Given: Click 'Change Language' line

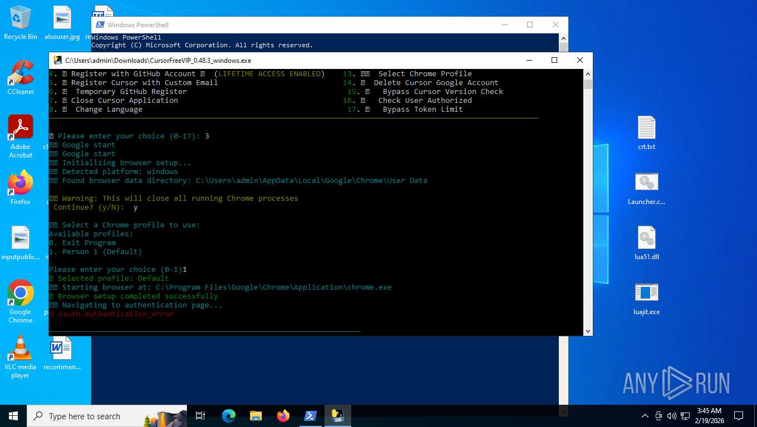Looking at the screenshot, I should (96, 110).
